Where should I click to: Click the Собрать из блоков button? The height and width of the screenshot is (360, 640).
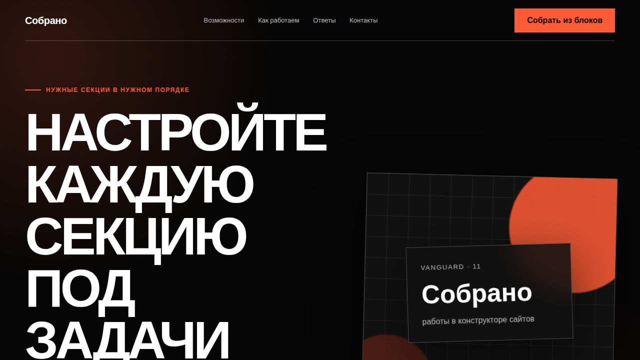coord(564,20)
